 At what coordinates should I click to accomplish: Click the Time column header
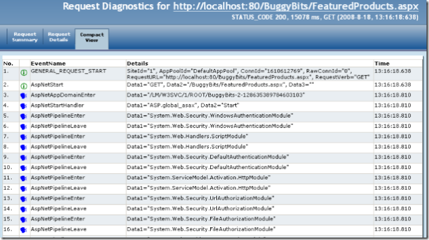click(x=382, y=64)
